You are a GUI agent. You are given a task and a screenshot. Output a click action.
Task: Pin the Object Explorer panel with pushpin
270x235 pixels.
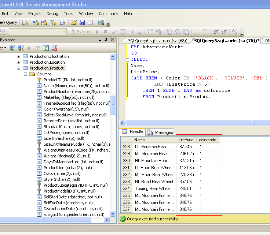(106, 40)
